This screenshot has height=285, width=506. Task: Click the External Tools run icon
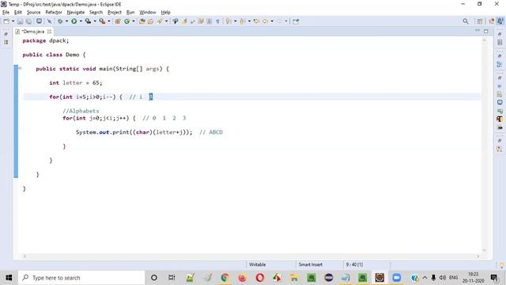point(102,21)
